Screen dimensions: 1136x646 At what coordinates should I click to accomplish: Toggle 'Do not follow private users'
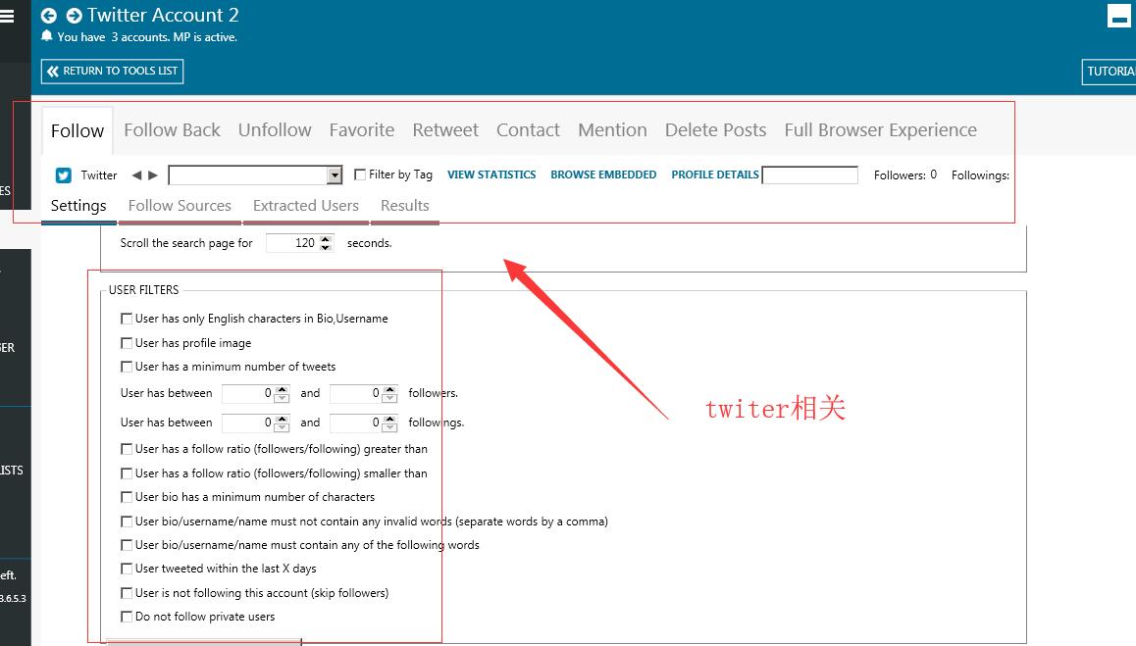127,617
